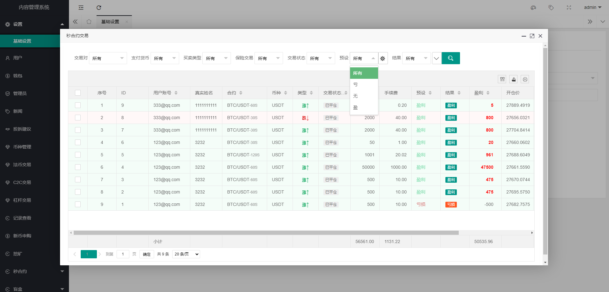Screen dimensions: 609x292
Task: Click the page number jump input
Action: [x=123, y=254]
